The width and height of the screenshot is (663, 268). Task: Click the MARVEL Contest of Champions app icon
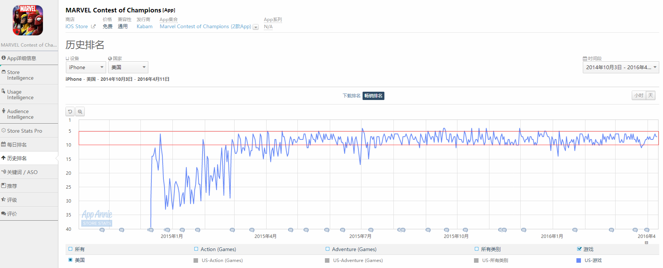(28, 20)
